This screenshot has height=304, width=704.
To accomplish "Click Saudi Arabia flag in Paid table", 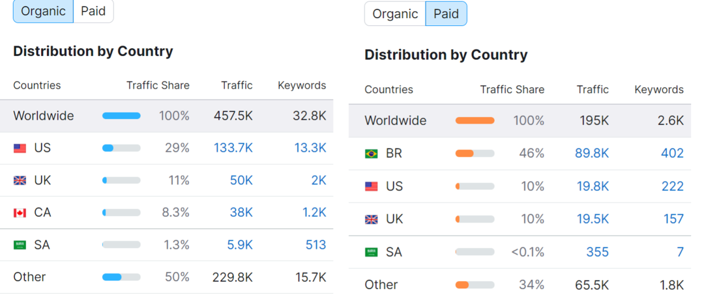I will (x=372, y=252).
